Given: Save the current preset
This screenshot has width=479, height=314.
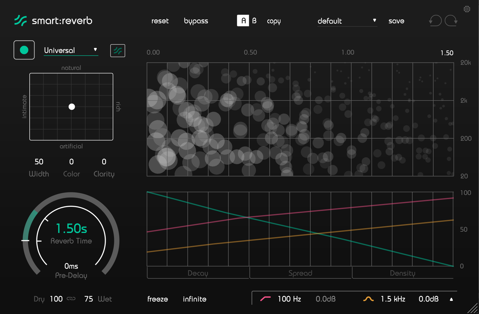Looking at the screenshot, I should pos(396,21).
